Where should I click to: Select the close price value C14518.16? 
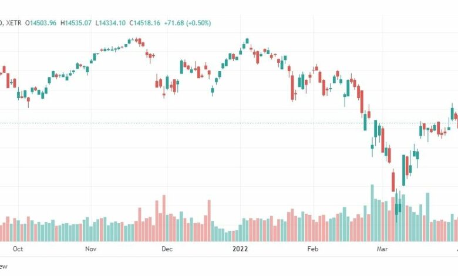(145, 23)
